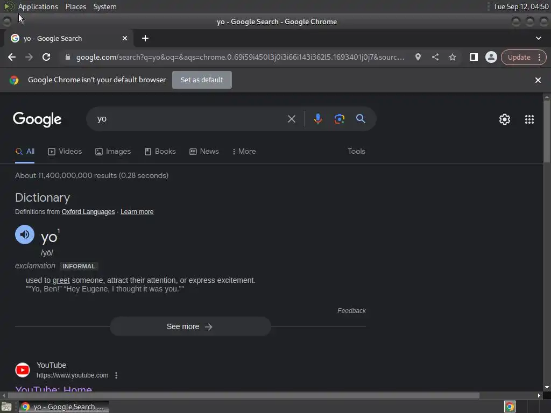
Task: Click the forward navigation arrow
Action: click(x=29, y=57)
